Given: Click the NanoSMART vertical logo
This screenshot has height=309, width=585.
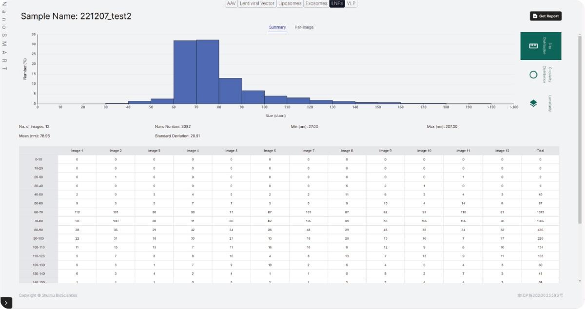Looking at the screenshot, I should click(x=4, y=37).
